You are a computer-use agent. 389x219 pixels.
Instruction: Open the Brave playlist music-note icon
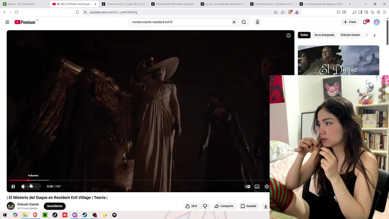point(354,12)
